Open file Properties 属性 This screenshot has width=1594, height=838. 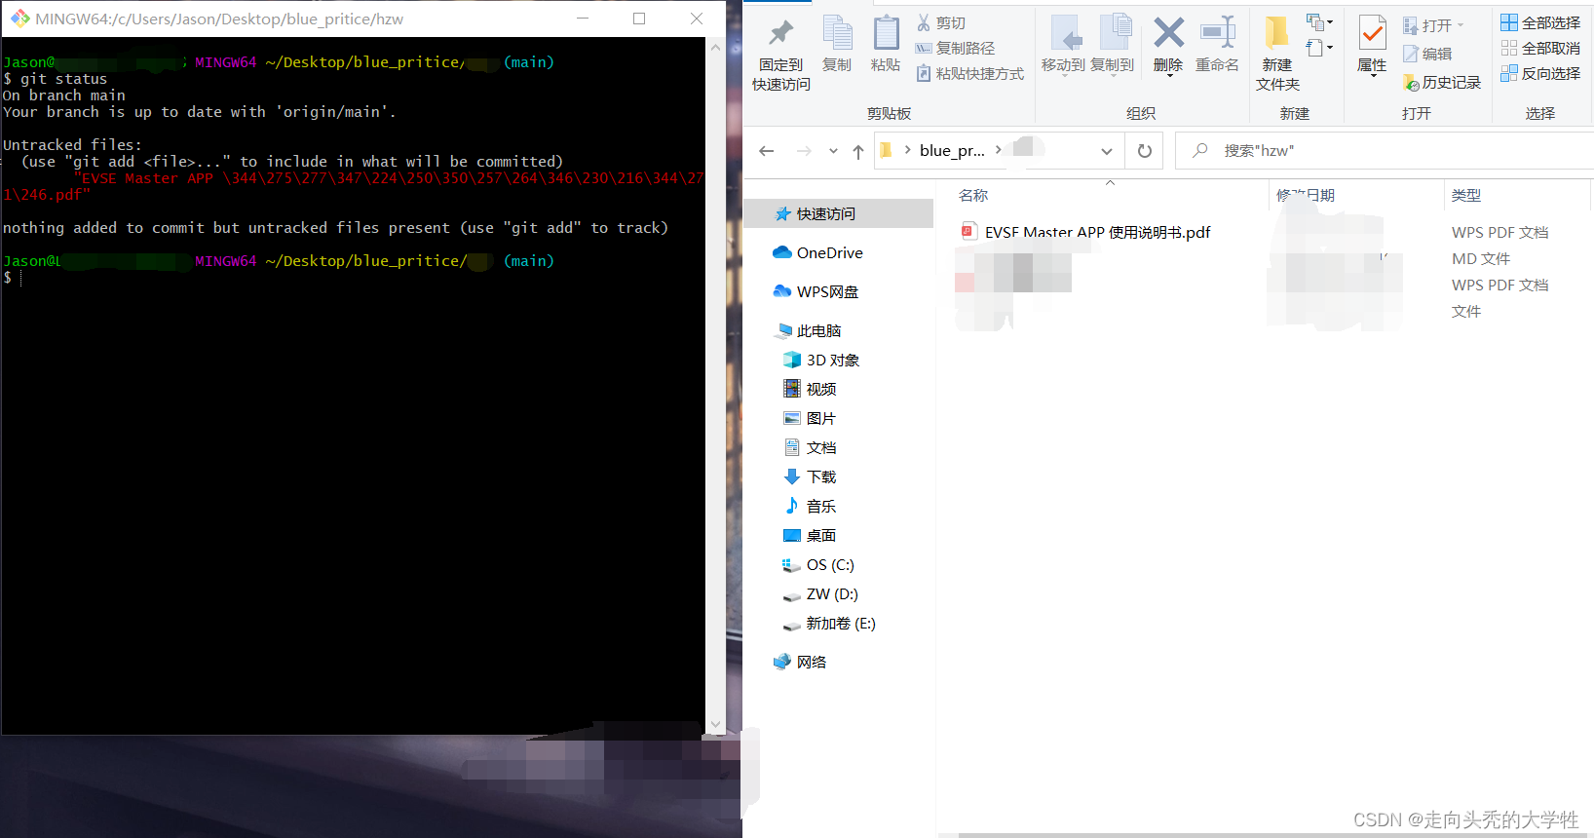pyautogui.click(x=1372, y=45)
